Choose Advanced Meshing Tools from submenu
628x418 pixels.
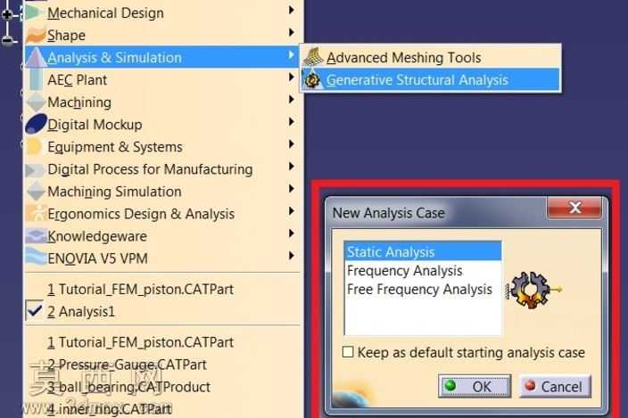pyautogui.click(x=431, y=57)
